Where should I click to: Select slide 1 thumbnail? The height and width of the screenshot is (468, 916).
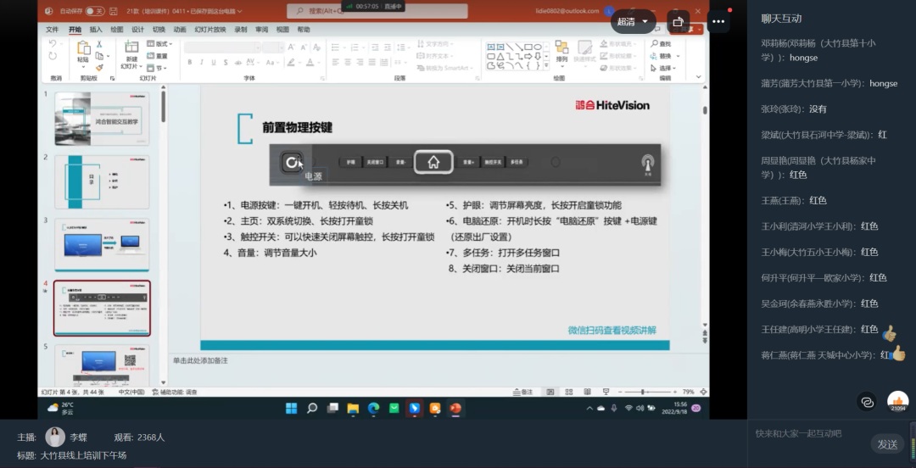tap(102, 119)
